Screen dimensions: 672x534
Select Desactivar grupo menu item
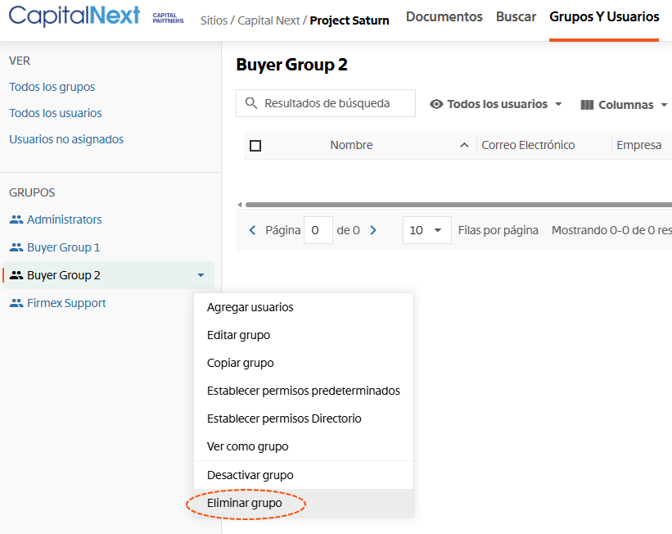pyautogui.click(x=304, y=475)
